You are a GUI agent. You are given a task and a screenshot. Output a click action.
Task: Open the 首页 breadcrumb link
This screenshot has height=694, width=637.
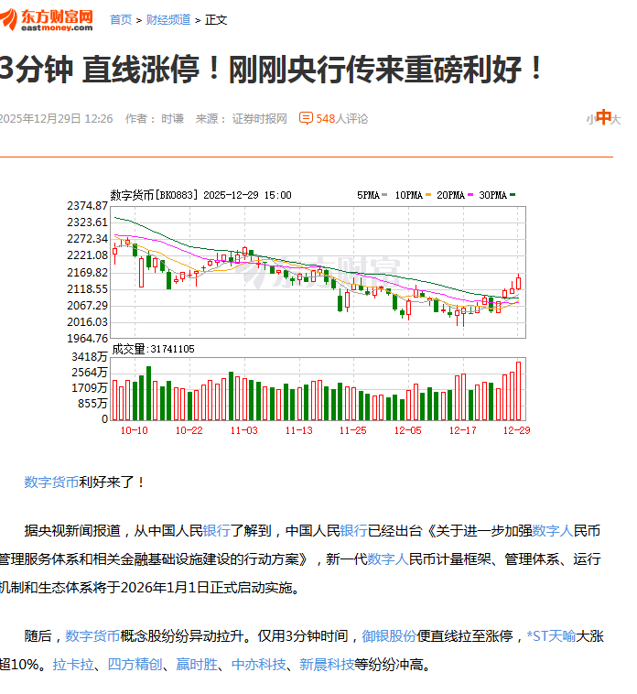pos(121,20)
